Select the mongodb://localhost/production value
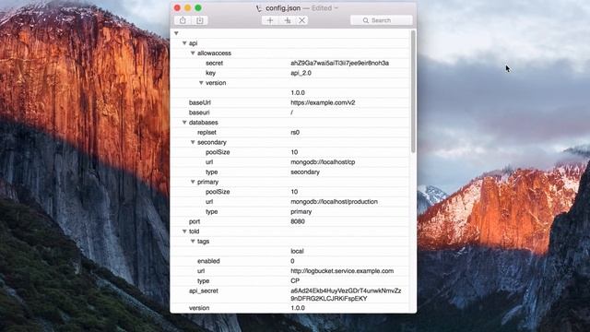 pos(334,202)
